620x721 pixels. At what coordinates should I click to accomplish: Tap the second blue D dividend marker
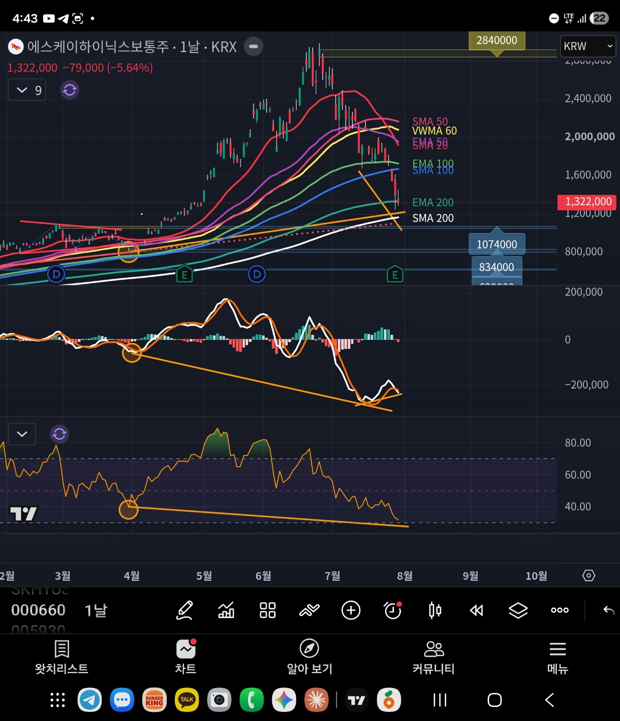click(257, 274)
